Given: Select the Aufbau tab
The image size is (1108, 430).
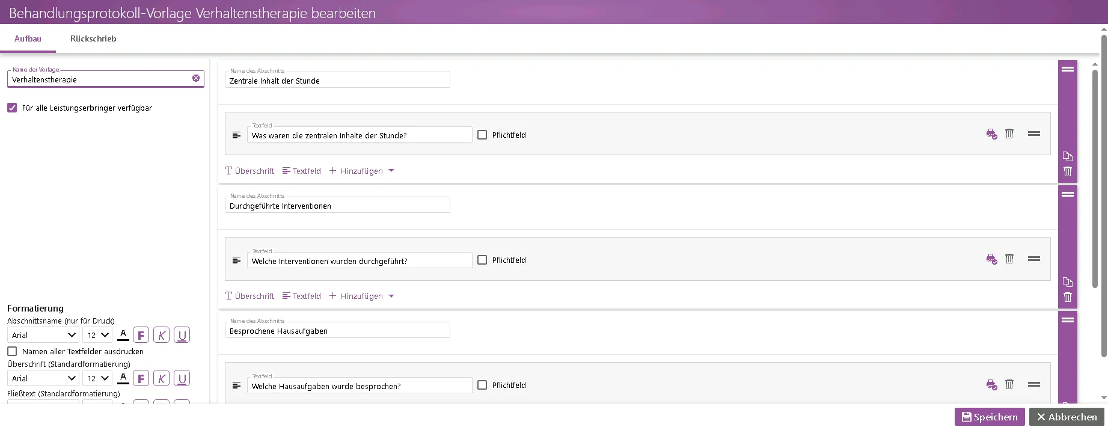Looking at the screenshot, I should pos(28,38).
